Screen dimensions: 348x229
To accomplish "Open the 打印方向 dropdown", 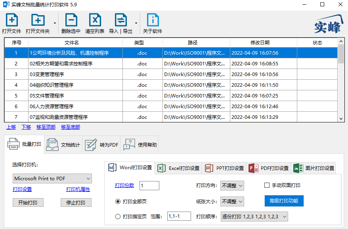I will [232, 185].
